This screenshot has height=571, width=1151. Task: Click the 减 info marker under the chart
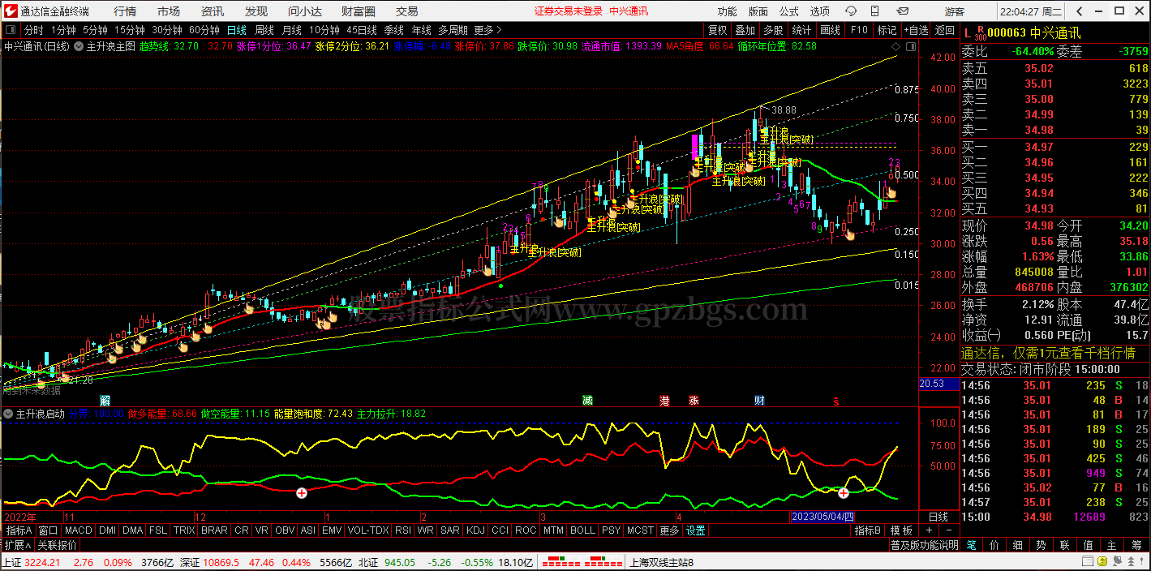pos(587,401)
